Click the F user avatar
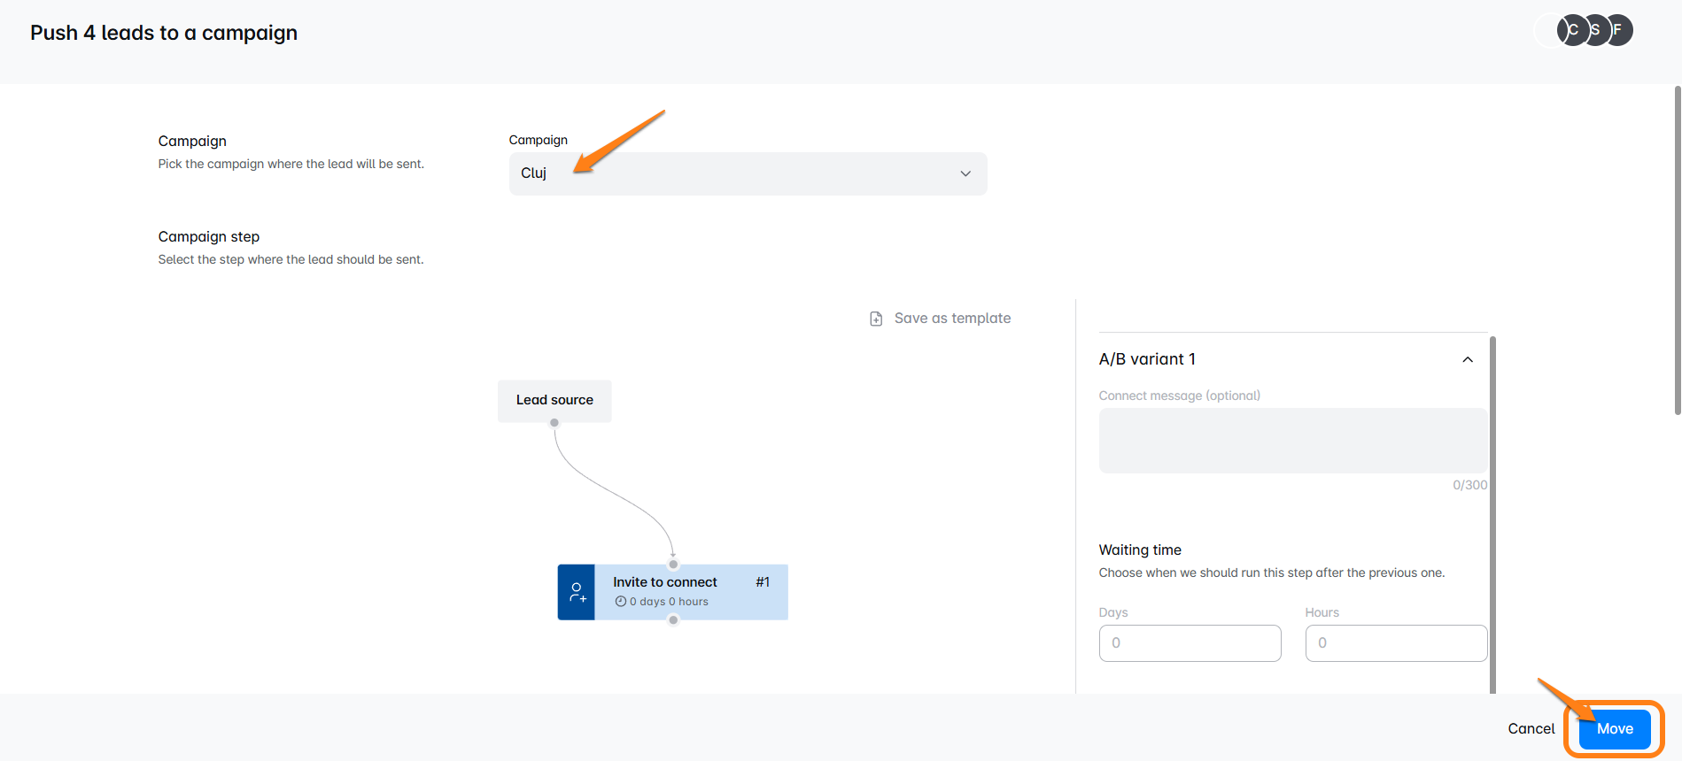1682x761 pixels. click(x=1619, y=30)
